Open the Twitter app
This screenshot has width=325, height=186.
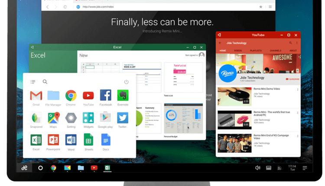(x=123, y=118)
